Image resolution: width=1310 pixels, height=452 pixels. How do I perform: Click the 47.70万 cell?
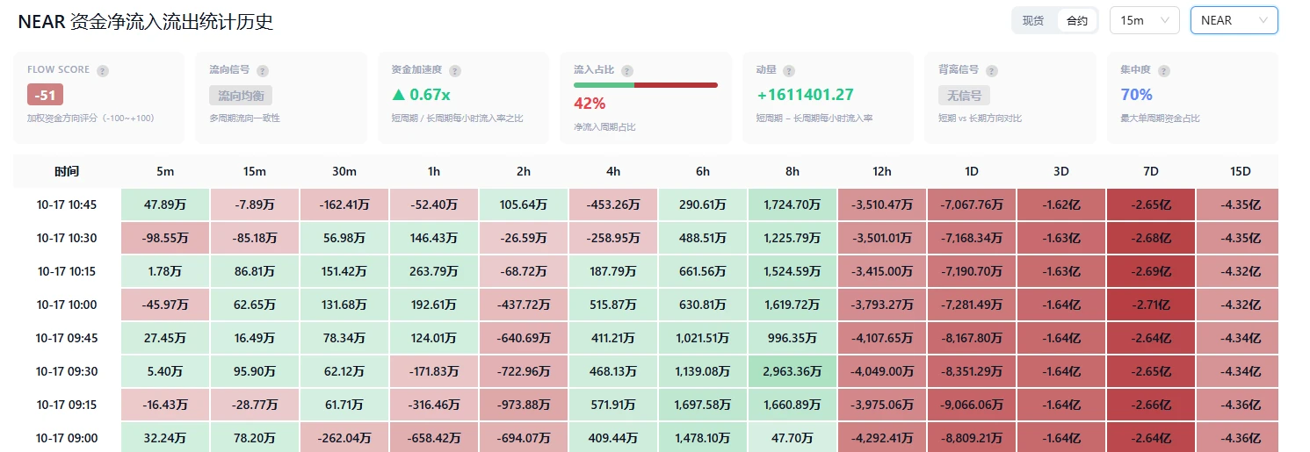click(793, 438)
